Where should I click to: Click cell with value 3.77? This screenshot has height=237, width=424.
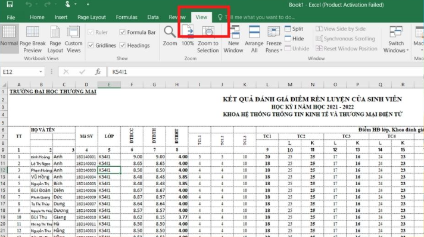coord(177,217)
